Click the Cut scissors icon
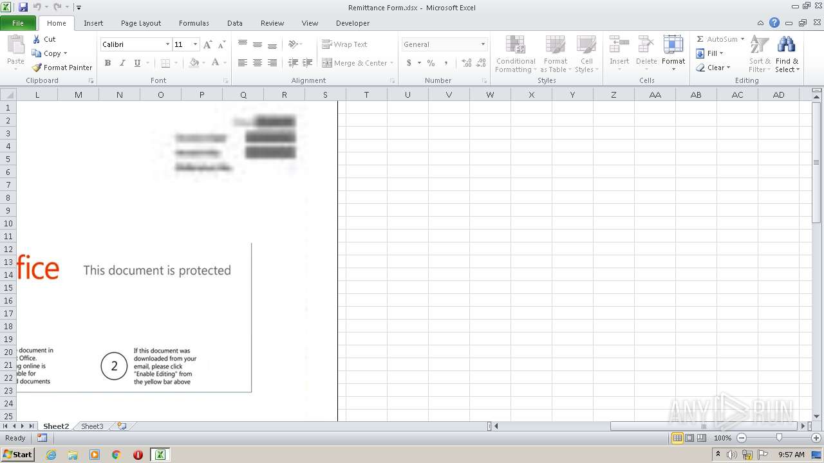 point(37,39)
